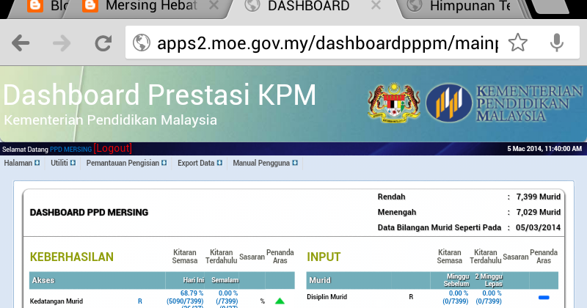Click the 5 Mac 2014 timestamp

[x=544, y=149]
